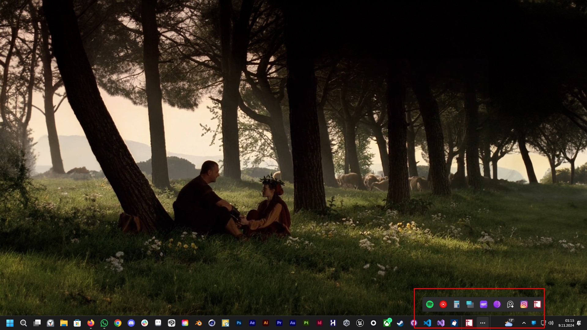Open Adobe Creative Cloud app

[185, 323]
